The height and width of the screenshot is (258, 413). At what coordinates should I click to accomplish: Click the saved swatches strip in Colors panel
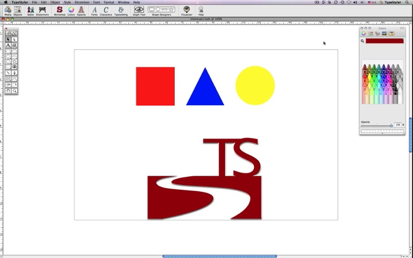tap(382, 131)
